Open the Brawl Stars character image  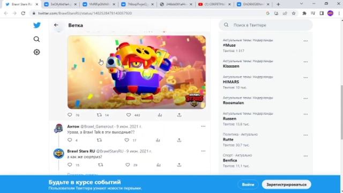pyautogui.click(x=137, y=72)
